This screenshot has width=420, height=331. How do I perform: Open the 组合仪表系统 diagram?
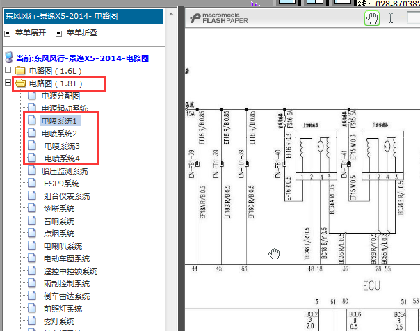pos(67,196)
